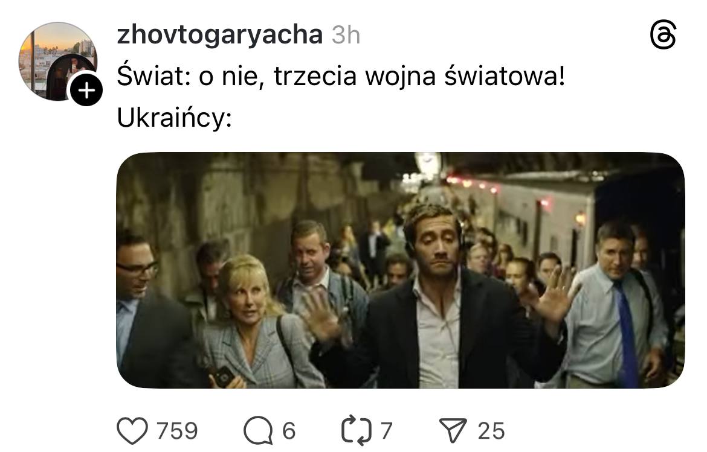Viewport: 707px width, 452px height.
Task: Open replies via the comment bubble icon
Action: [x=258, y=431]
